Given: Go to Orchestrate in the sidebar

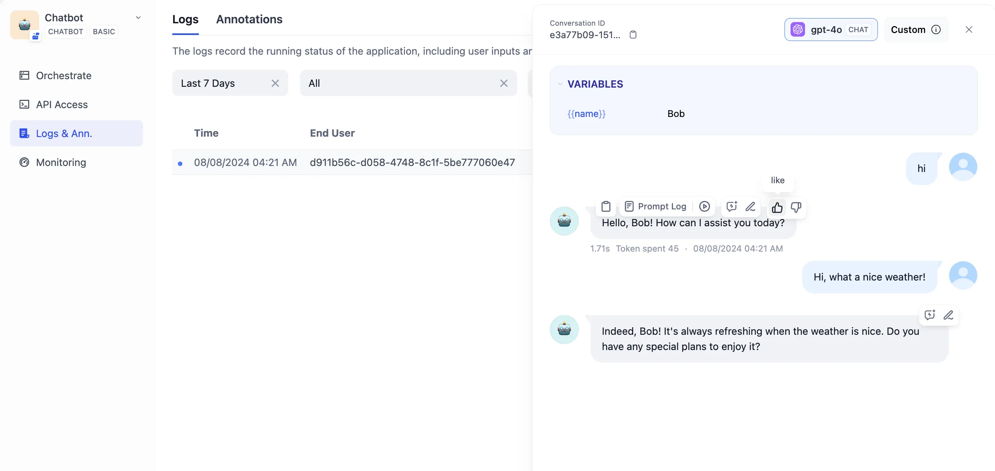Looking at the screenshot, I should (x=64, y=76).
